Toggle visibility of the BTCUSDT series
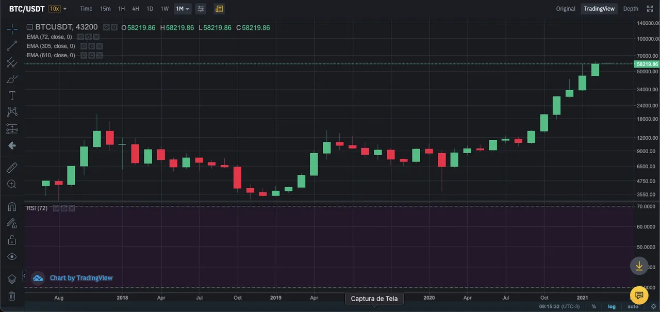The width and height of the screenshot is (660, 312). pos(106,27)
